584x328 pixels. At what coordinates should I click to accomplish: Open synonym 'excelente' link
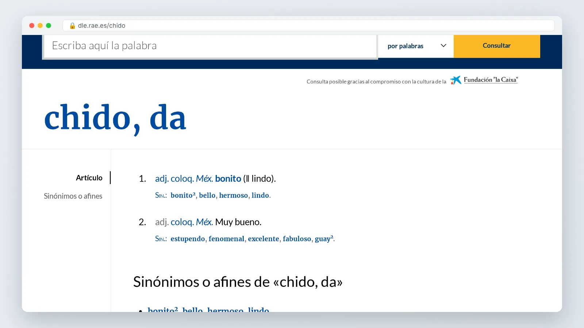264,239
